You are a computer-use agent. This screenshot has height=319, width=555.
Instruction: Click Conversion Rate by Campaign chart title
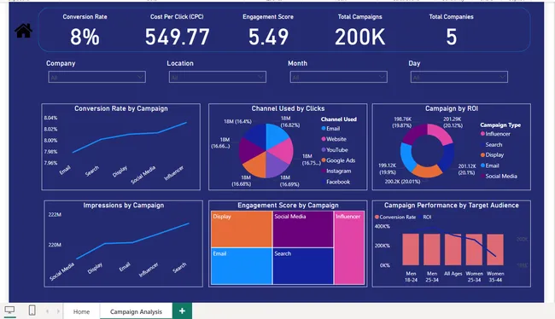point(121,108)
